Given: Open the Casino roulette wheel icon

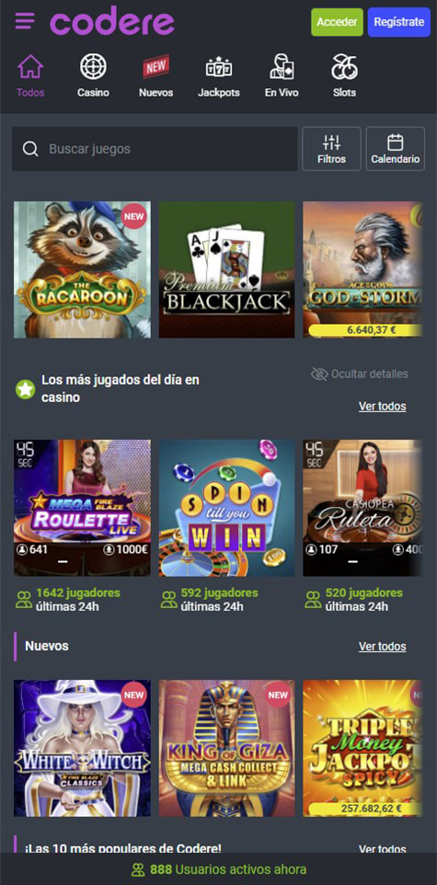Looking at the screenshot, I should click(x=93, y=66).
